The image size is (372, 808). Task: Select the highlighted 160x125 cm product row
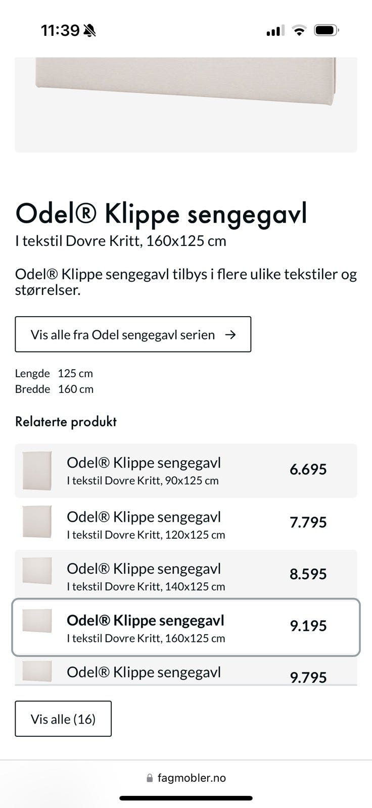tap(186, 627)
